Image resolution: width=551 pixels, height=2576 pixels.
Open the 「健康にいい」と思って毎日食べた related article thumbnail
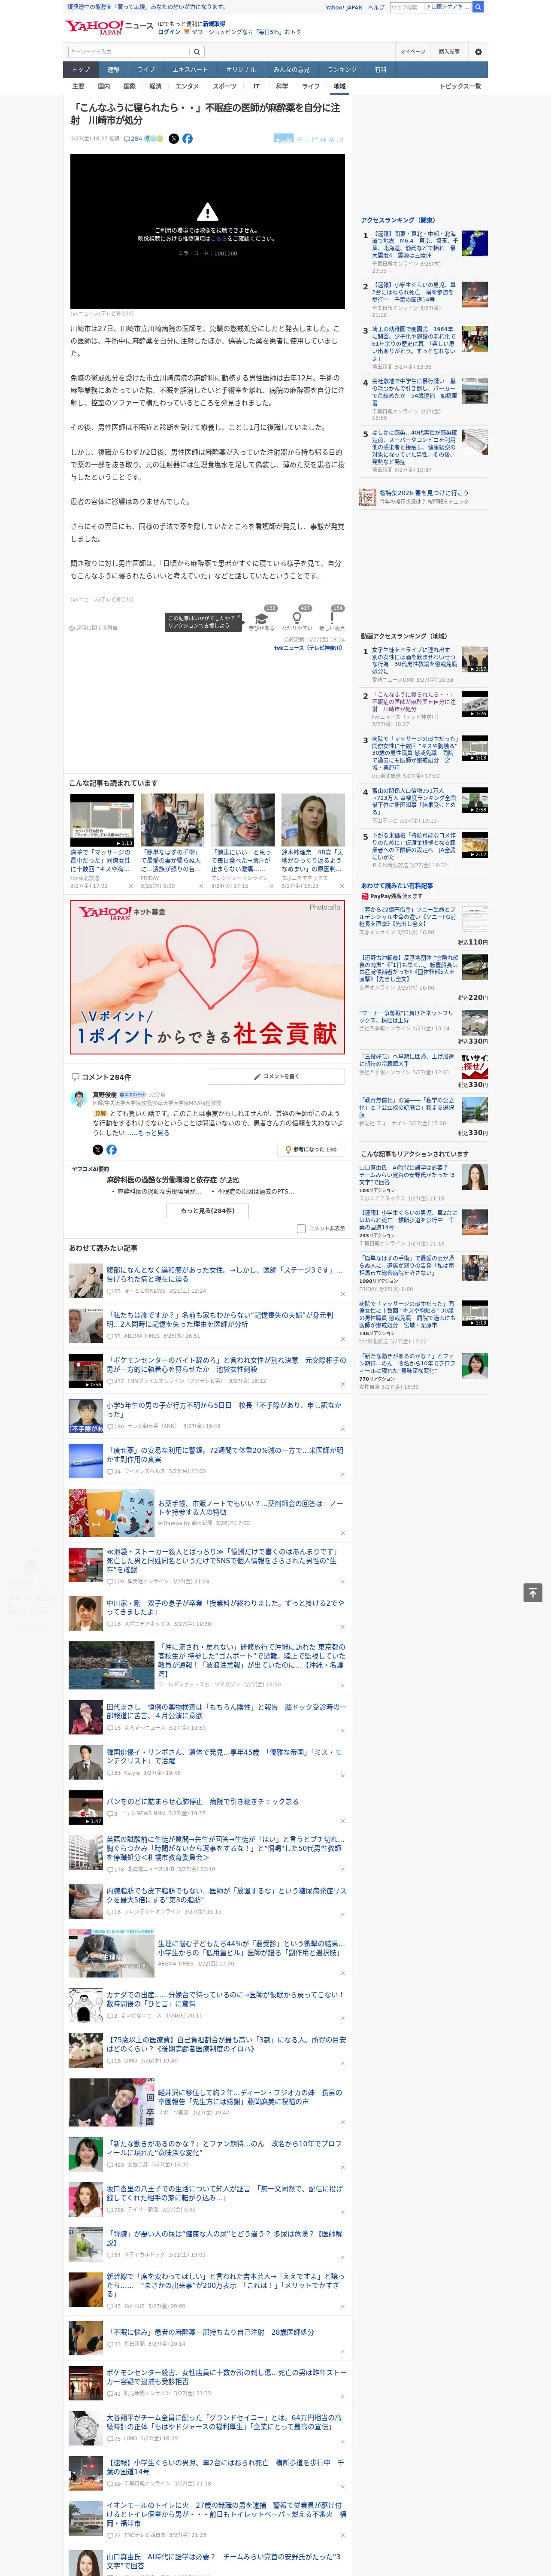[242, 820]
